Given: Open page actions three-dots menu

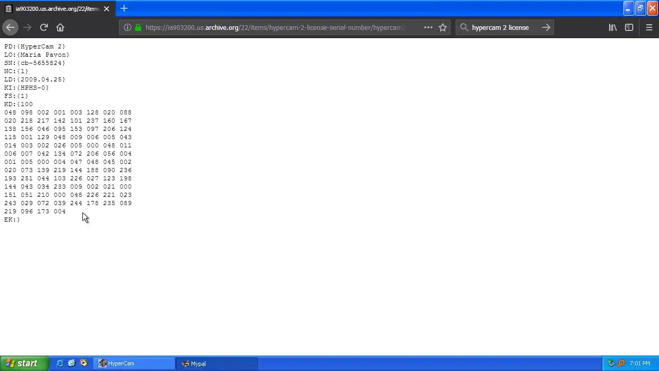Looking at the screenshot, I should pyautogui.click(x=428, y=27).
